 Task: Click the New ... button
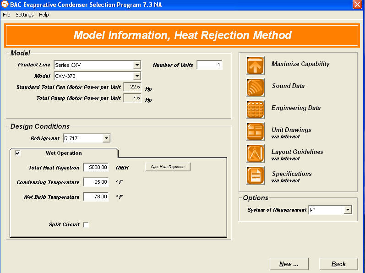coord(289,264)
